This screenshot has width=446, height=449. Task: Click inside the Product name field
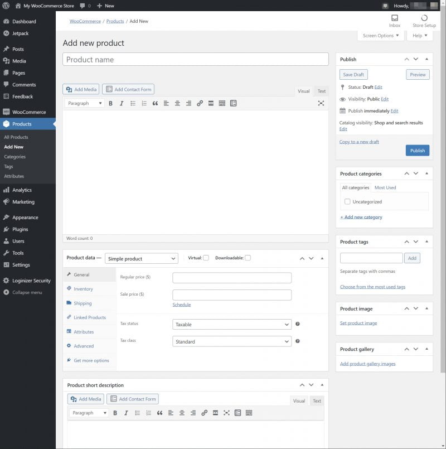195,59
